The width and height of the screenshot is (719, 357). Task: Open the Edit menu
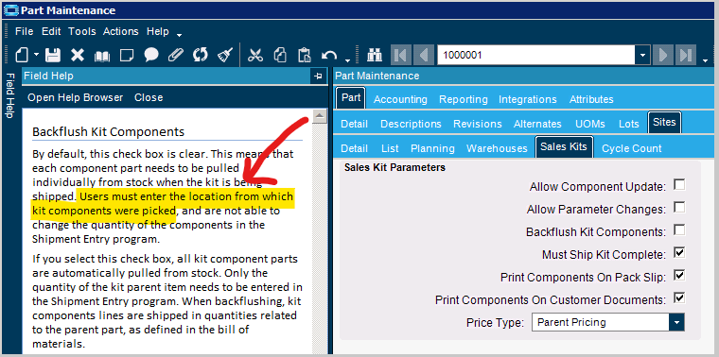(51, 31)
